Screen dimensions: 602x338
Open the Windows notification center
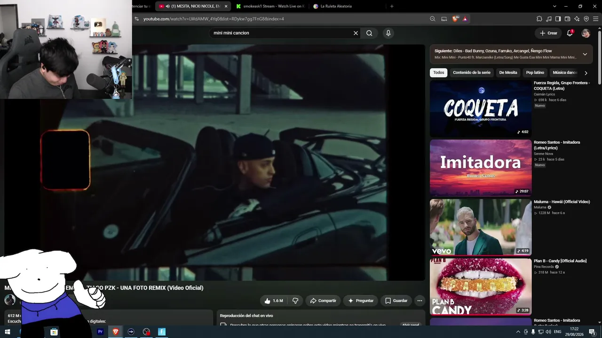click(592, 332)
